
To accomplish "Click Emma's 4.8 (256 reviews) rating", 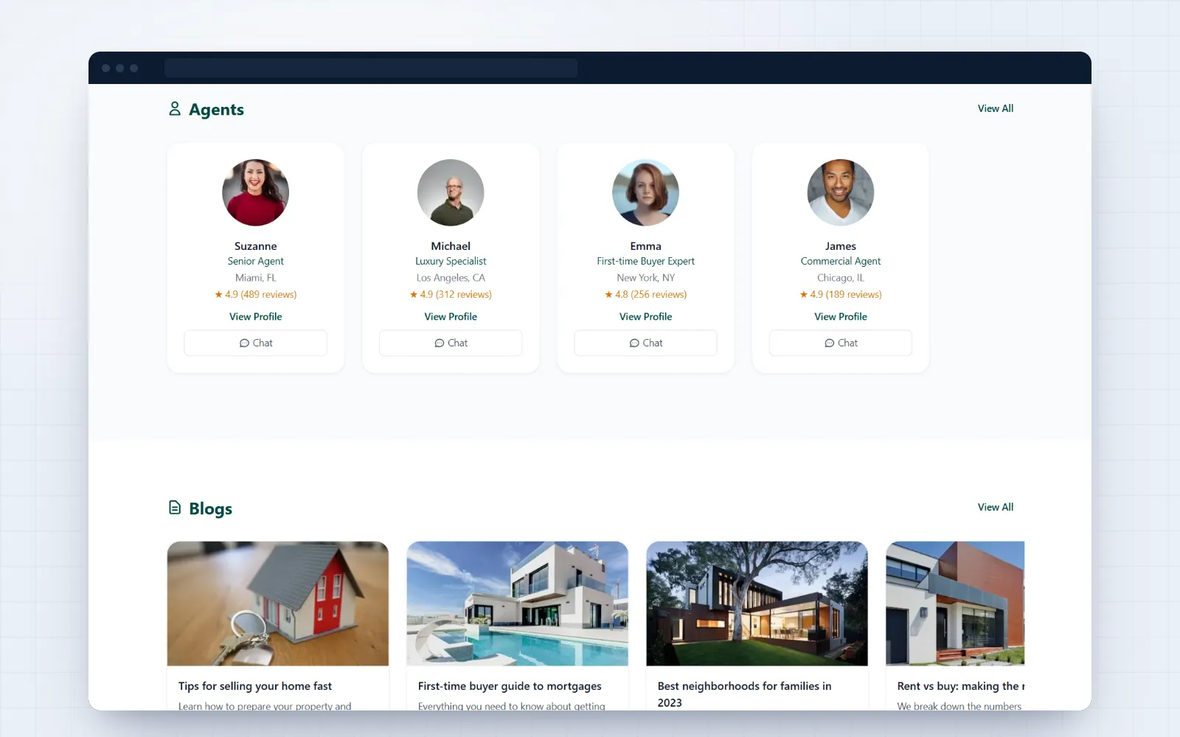I will point(645,294).
